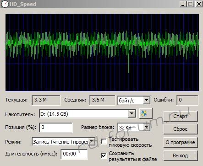Maximize the HD_Speed window
Screen dimensions: 203x166
point(191,4)
